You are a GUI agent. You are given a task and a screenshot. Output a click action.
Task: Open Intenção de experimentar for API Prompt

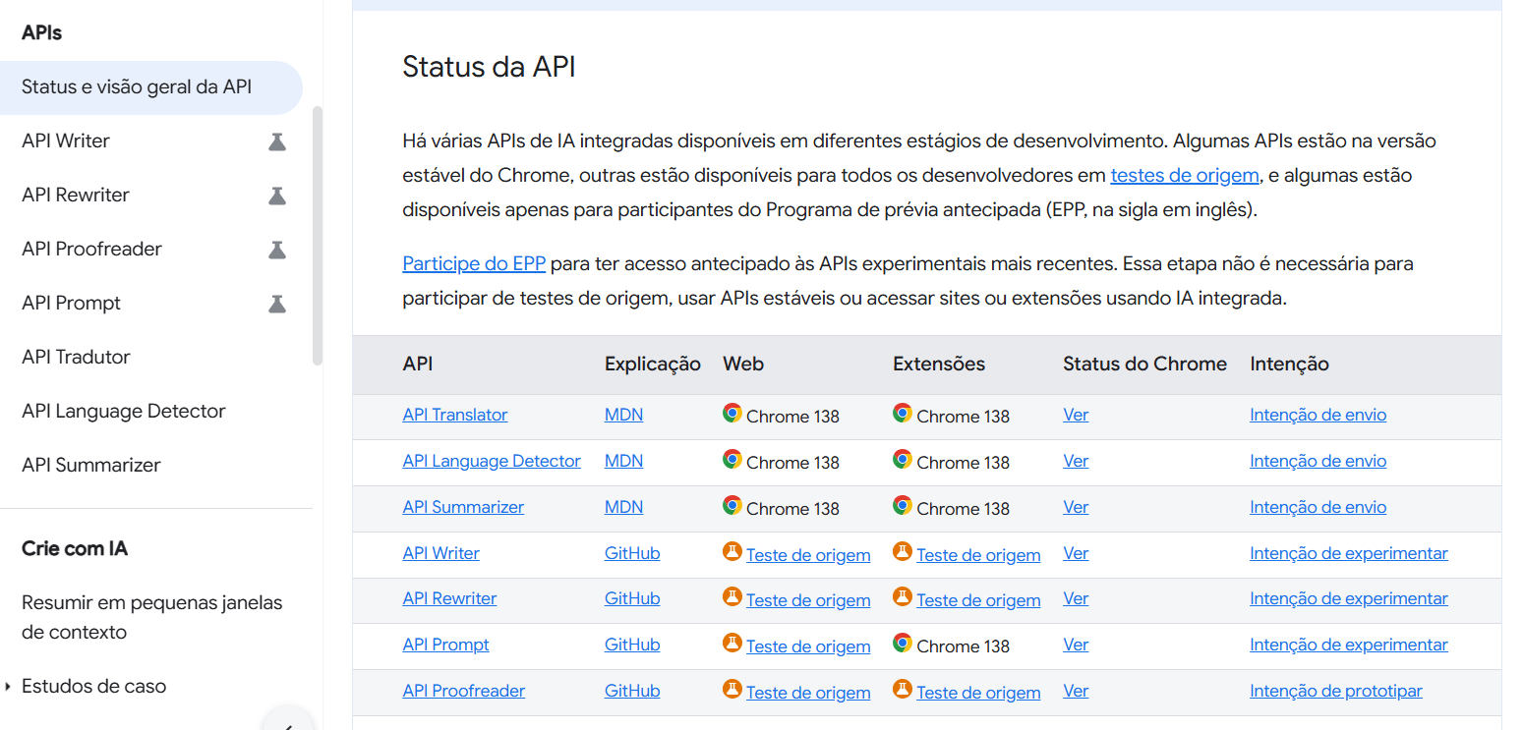[x=1349, y=645]
